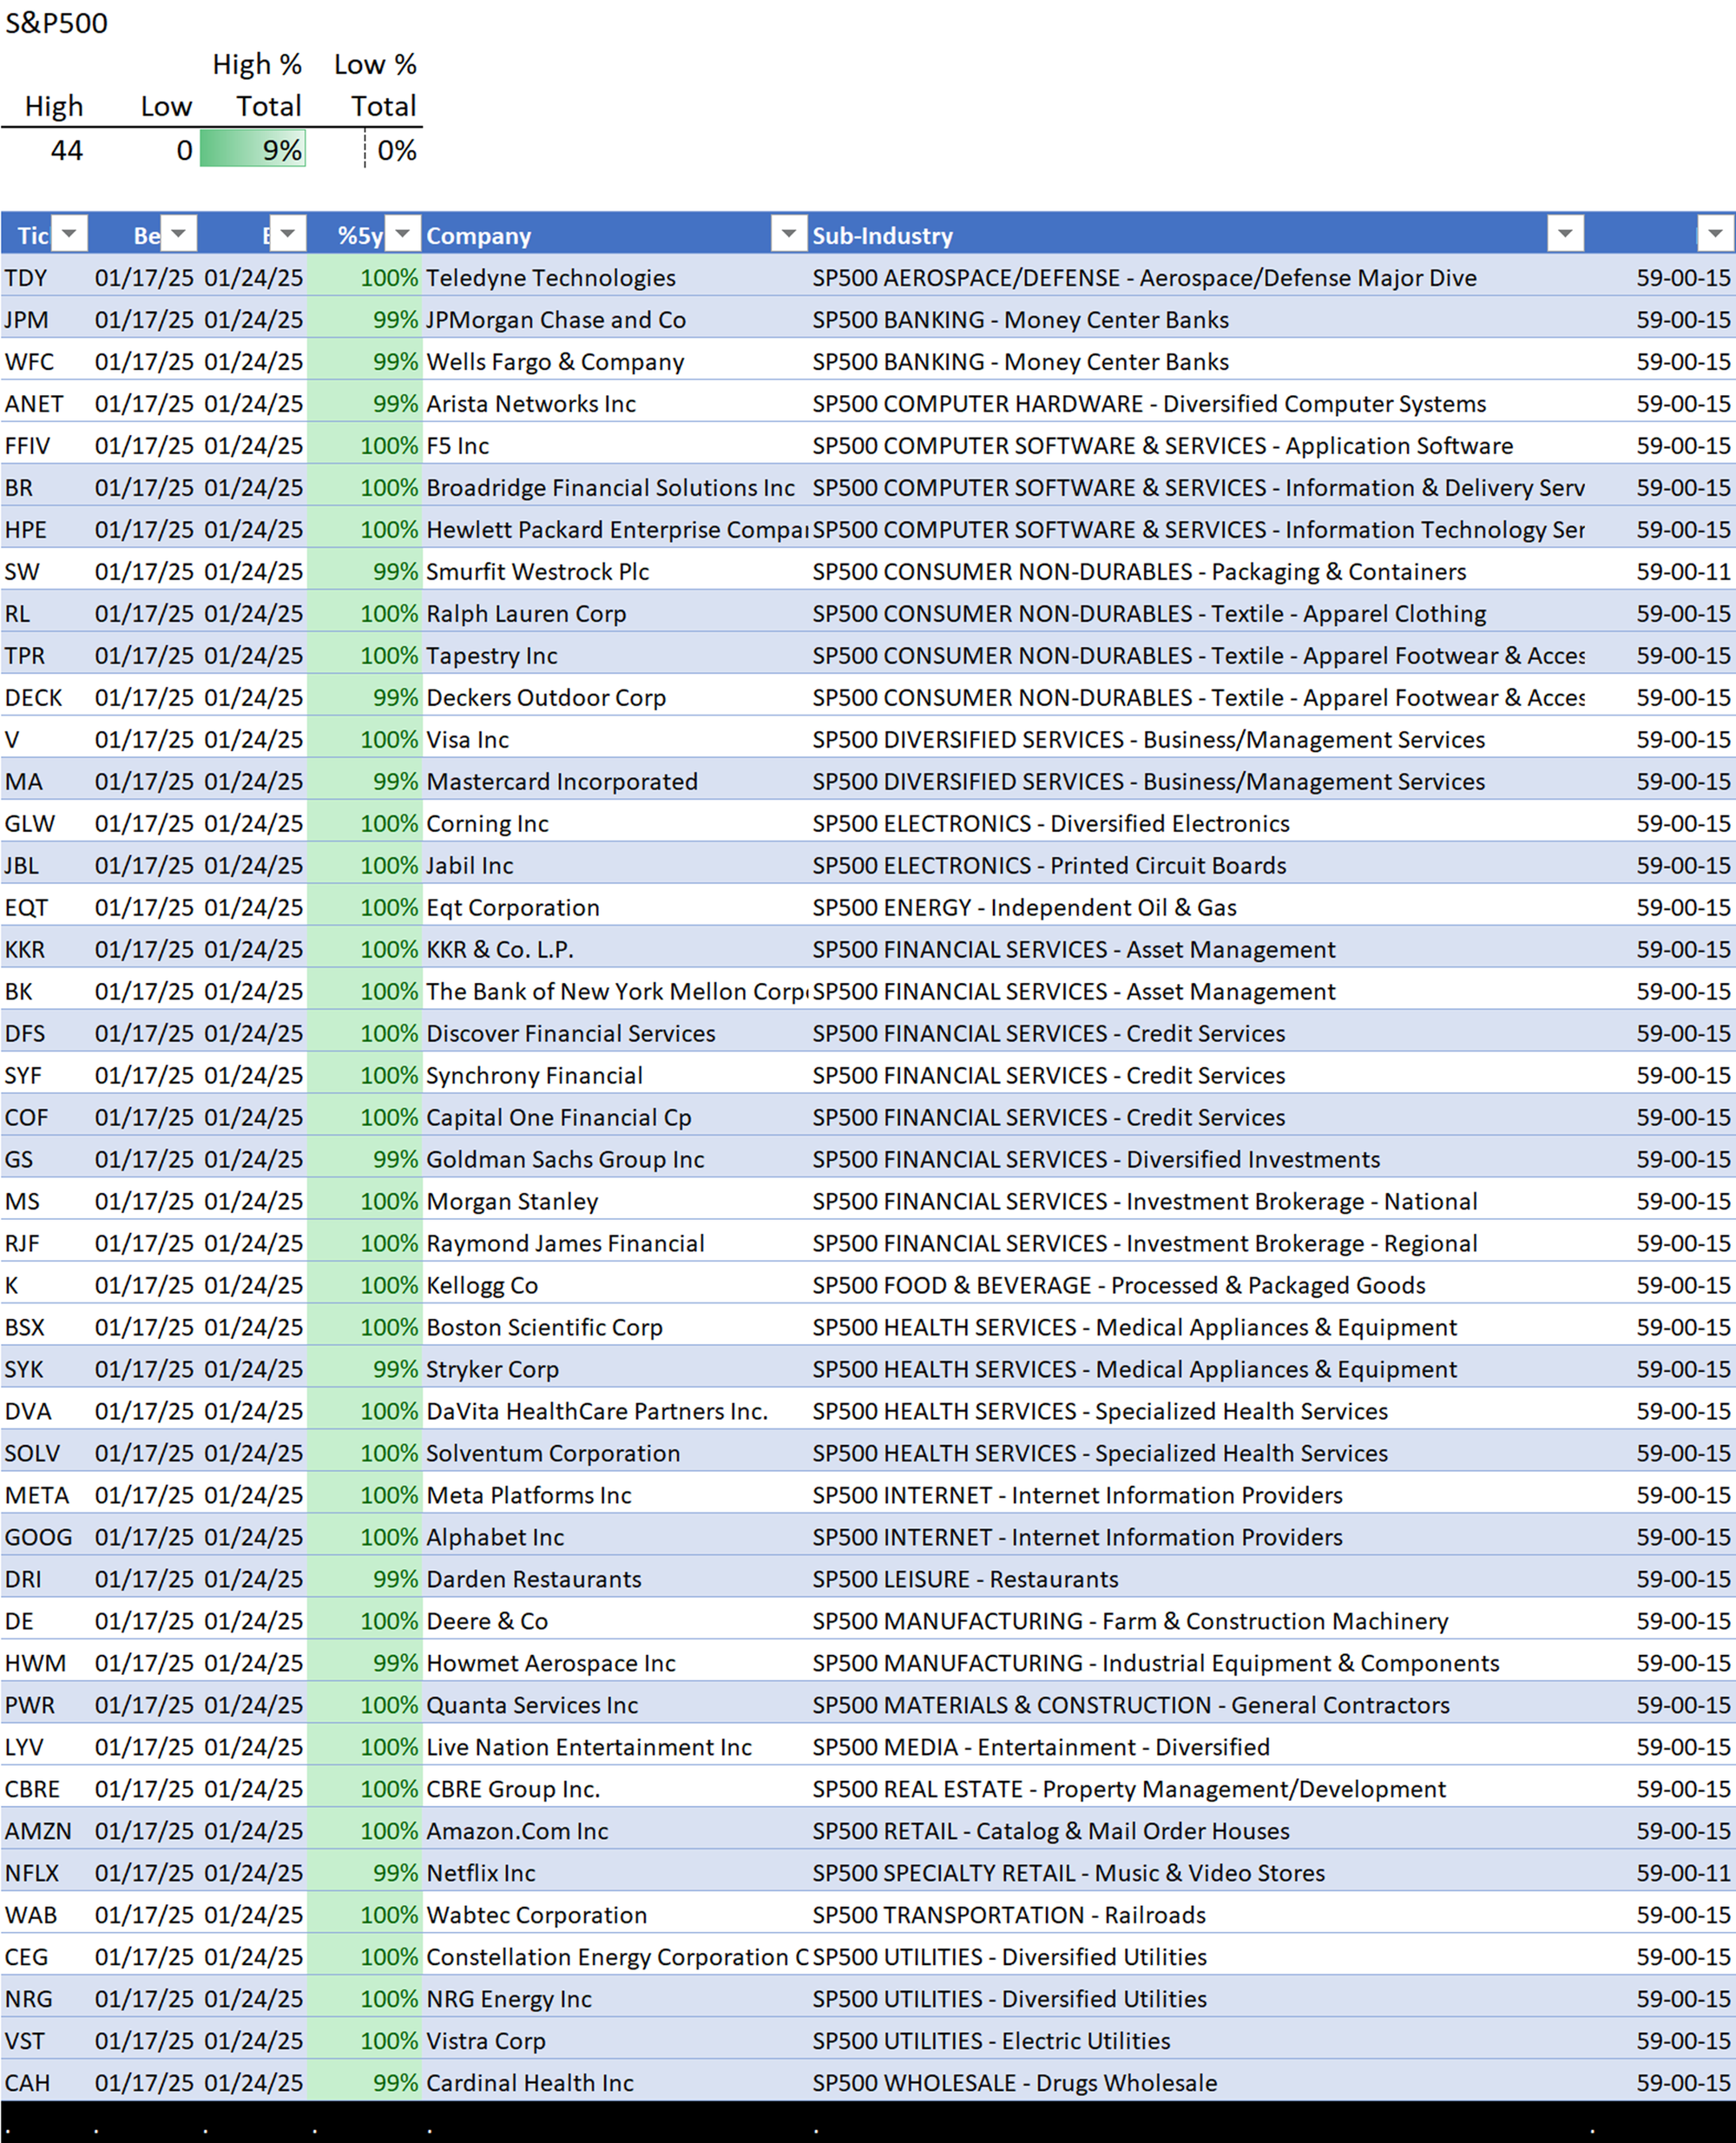Image resolution: width=1736 pixels, height=2143 pixels.
Task: Select the High count value 44
Action: coord(67,150)
